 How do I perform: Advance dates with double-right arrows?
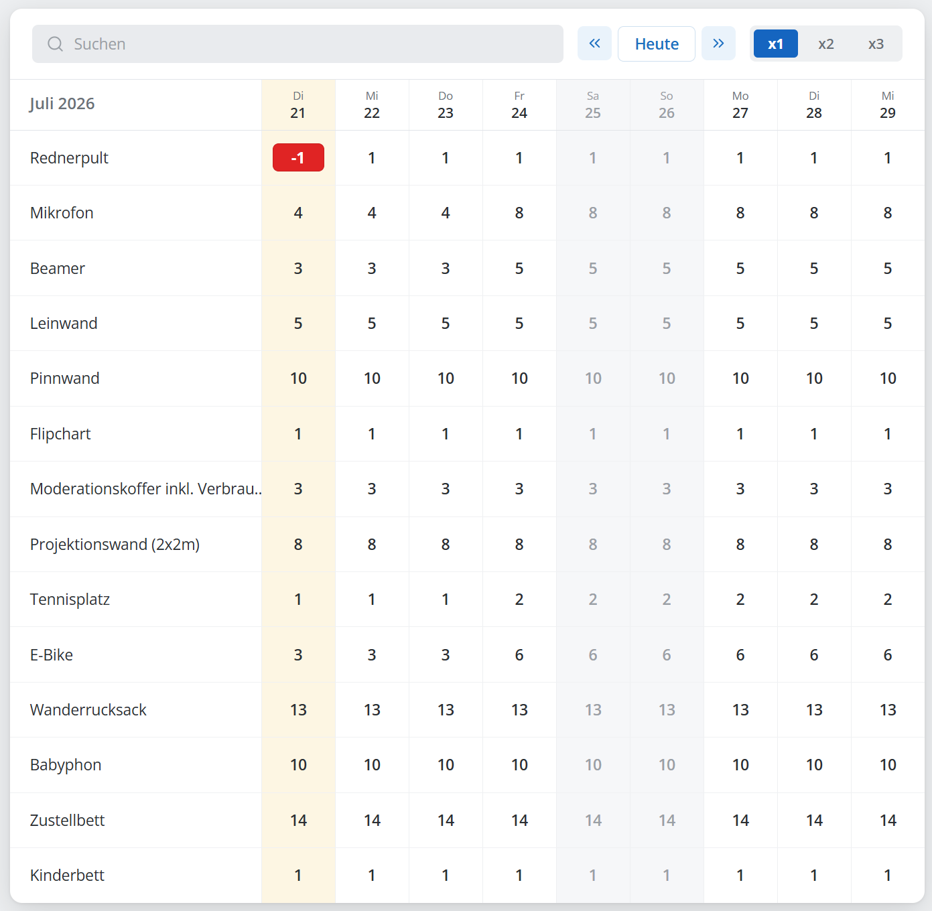tap(718, 44)
